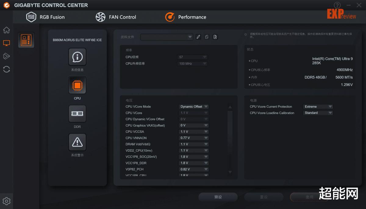Select the orange CPU chip icon
The width and height of the screenshot is (366, 209).
[77, 85]
